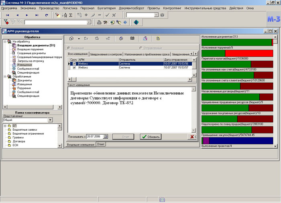Click the export document arrow icon

112,22
